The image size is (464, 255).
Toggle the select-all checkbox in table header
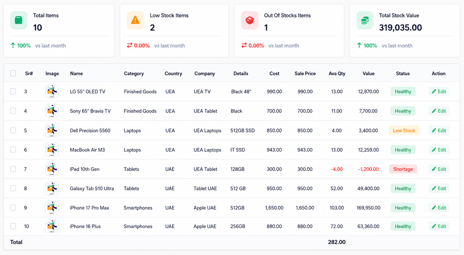[x=13, y=73]
